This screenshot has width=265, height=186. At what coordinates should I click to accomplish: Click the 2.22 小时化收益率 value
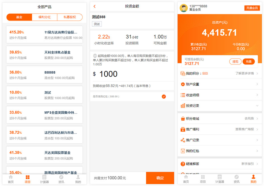click(104, 37)
